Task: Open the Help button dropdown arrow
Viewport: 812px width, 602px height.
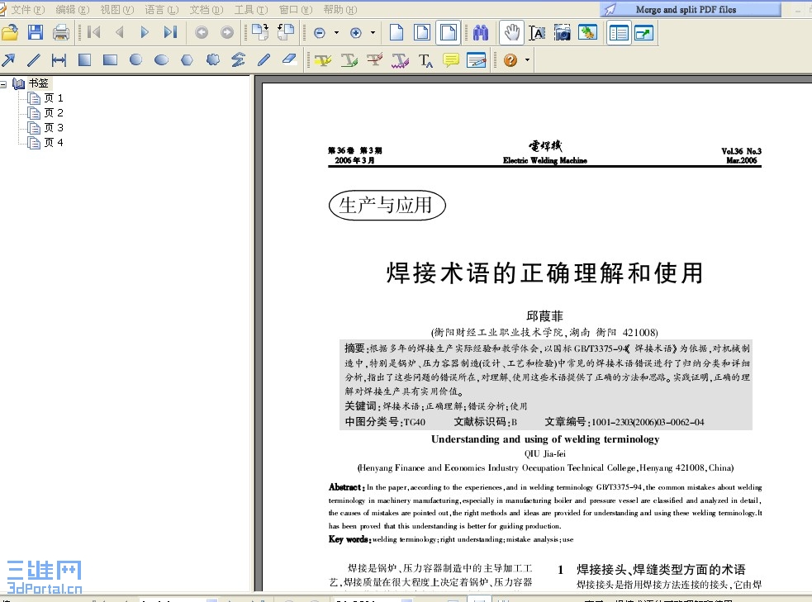Action: coord(526,59)
